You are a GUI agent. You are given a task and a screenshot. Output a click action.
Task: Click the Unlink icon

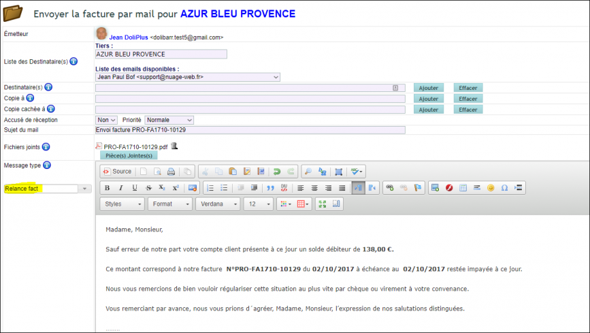pyautogui.click(x=404, y=187)
